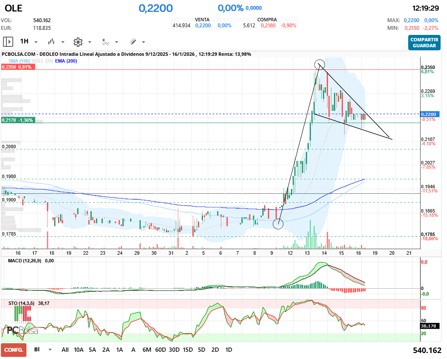
Task: Click the COMPARTIR GUARDAR button
Action: pos(424,42)
